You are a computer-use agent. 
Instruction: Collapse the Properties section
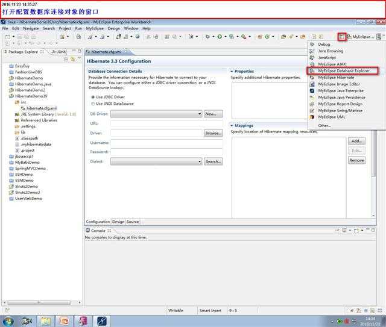click(x=232, y=71)
